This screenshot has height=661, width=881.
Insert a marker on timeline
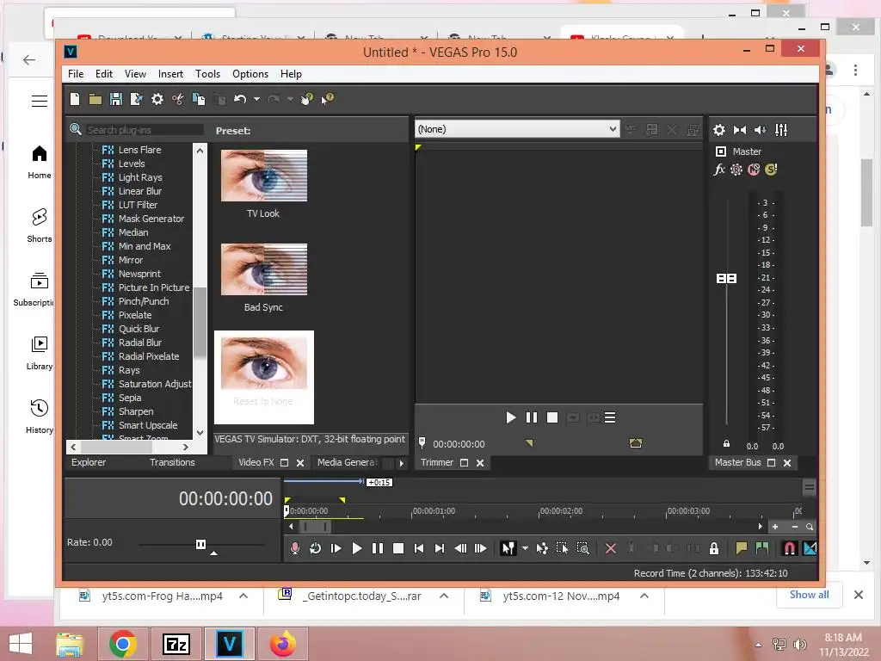point(741,548)
